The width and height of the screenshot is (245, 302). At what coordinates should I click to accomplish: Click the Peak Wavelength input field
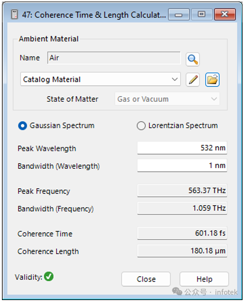pos(182,148)
